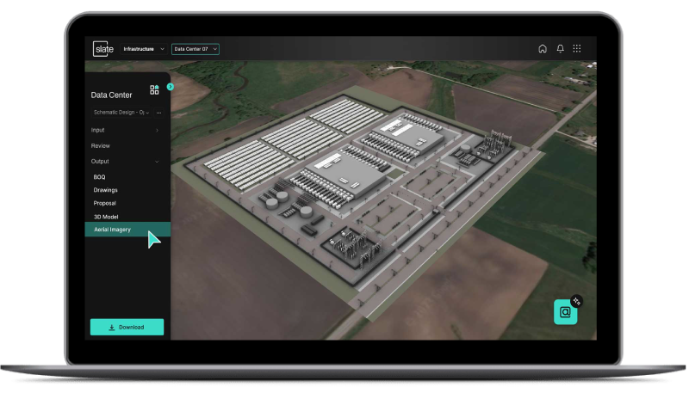Image resolution: width=689 pixels, height=399 pixels.
Task: Select Drawings output
Action: coord(105,190)
